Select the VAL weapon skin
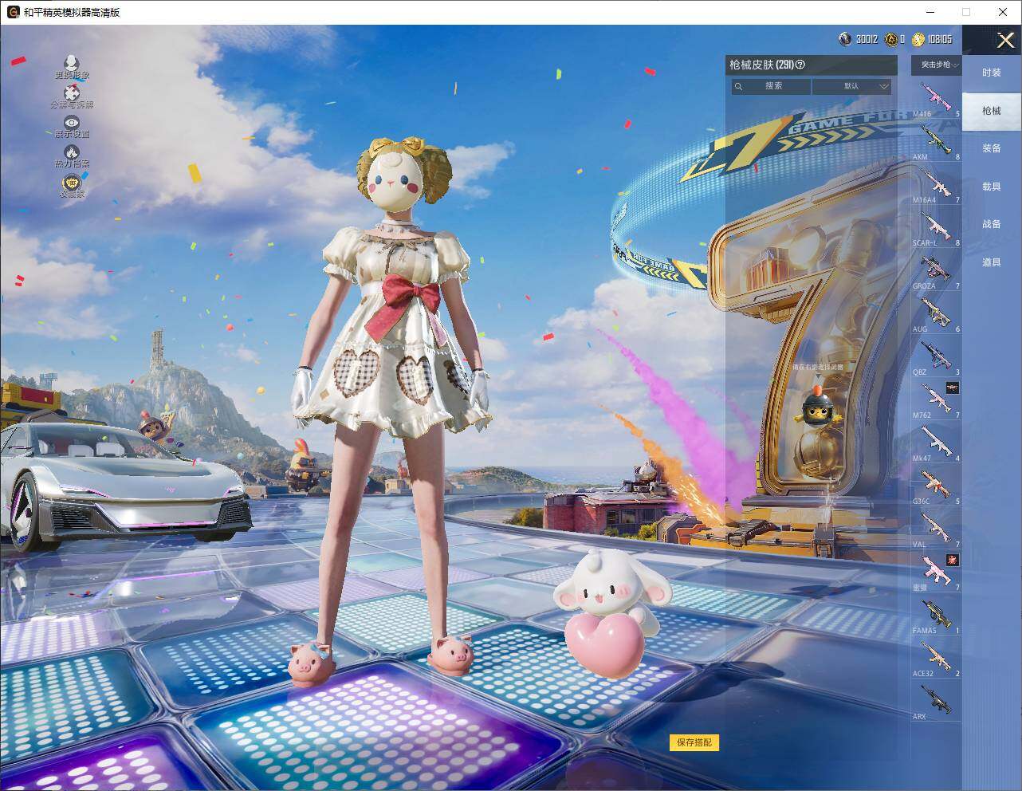1022x791 pixels. tap(936, 529)
